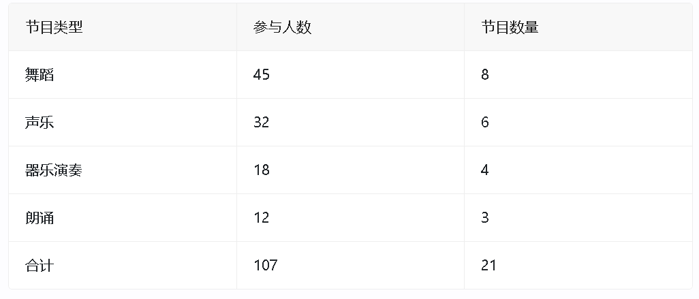Screen dimensions: 699x299
Task: Select the 舞蹈 cell
Action: pos(40,75)
